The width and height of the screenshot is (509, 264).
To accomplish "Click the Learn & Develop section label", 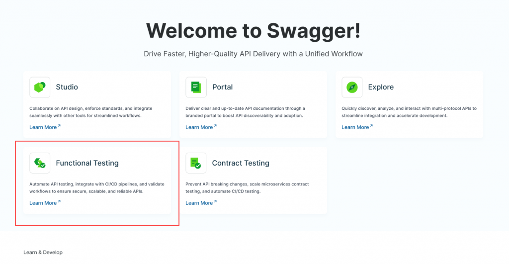I will [43, 253].
